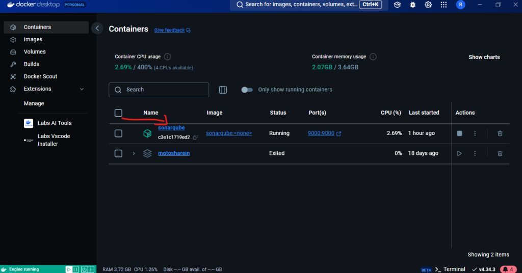Open Docker Scout from the sidebar

click(x=40, y=76)
